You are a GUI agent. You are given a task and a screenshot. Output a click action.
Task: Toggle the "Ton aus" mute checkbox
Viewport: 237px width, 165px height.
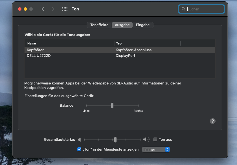pos(155,139)
